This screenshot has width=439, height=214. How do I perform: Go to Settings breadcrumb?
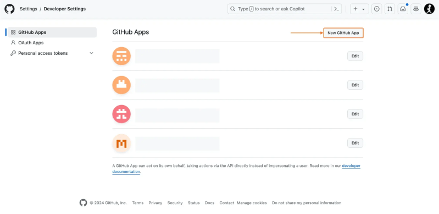click(28, 9)
